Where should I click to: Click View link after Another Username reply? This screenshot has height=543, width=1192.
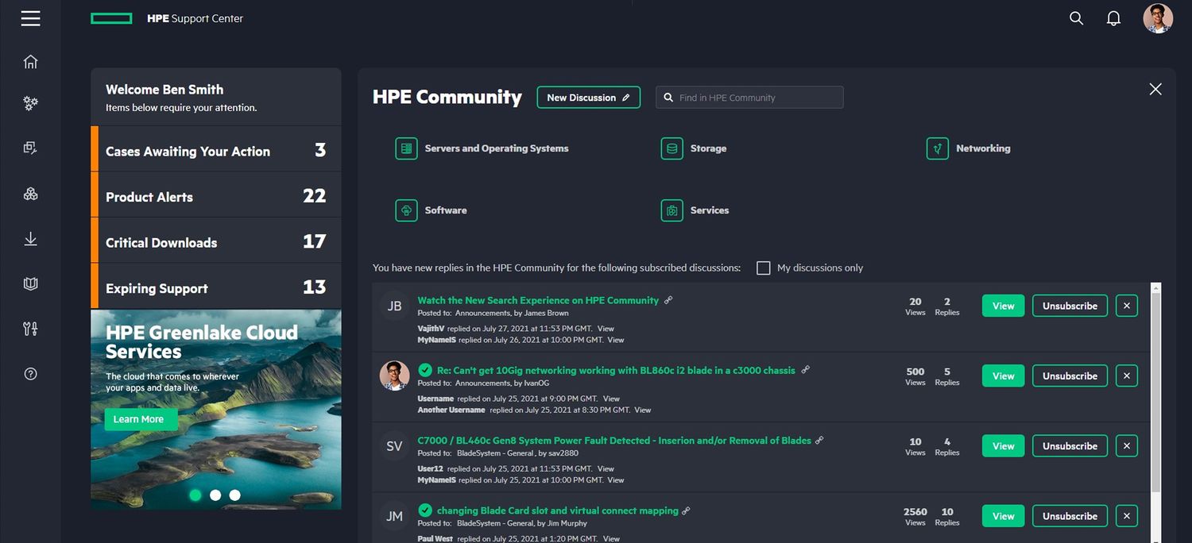click(x=643, y=410)
